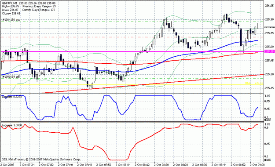This screenshot has width=275, height=167.
Task: Select the Previous Days Range= 69 label
Action: tap(39, 6)
